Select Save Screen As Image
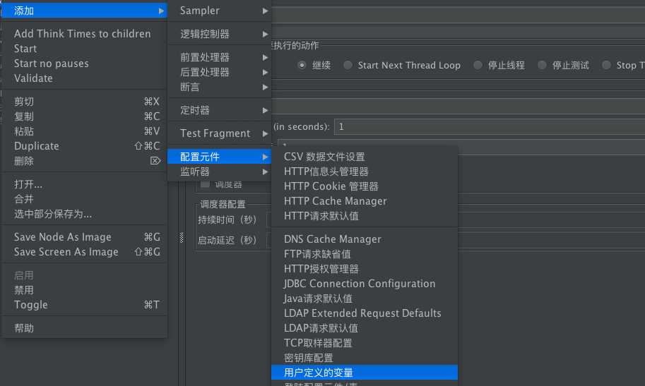 point(84,252)
